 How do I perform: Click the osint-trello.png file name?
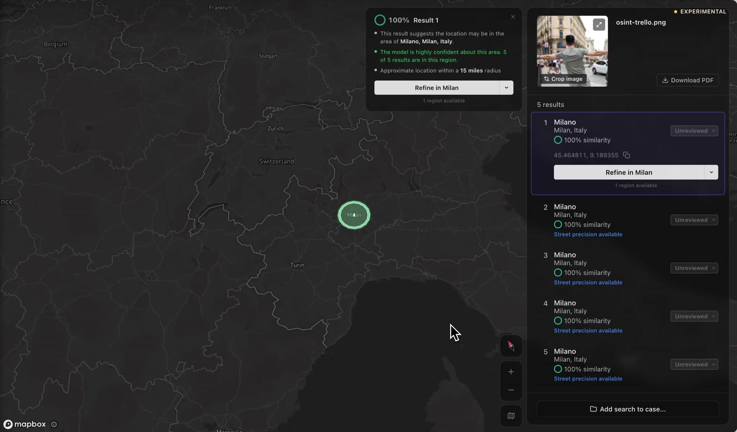point(641,22)
